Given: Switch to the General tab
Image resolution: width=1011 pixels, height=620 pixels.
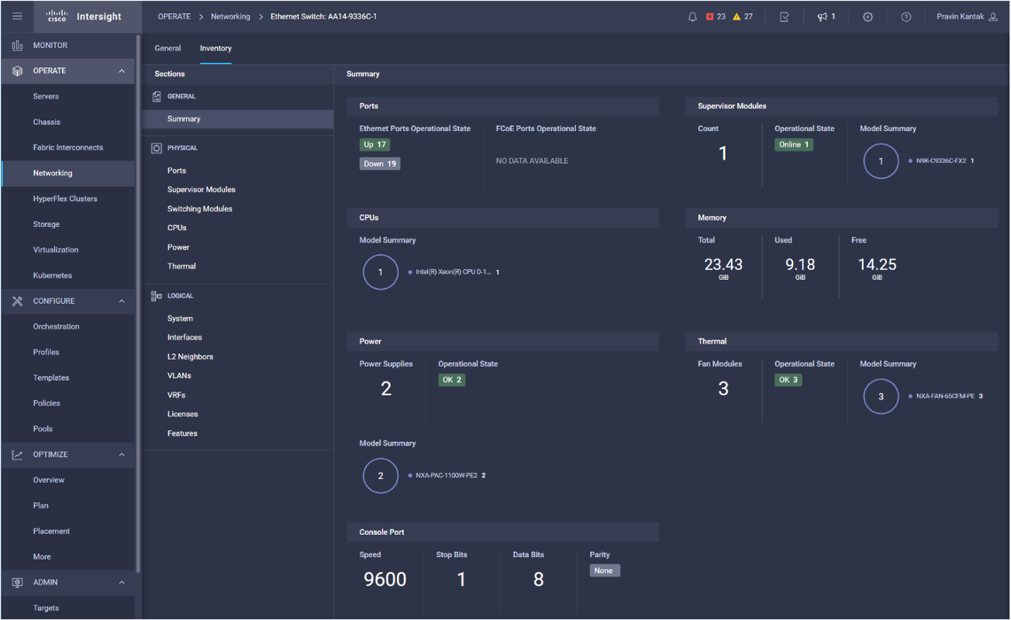Looking at the screenshot, I should click(x=167, y=47).
